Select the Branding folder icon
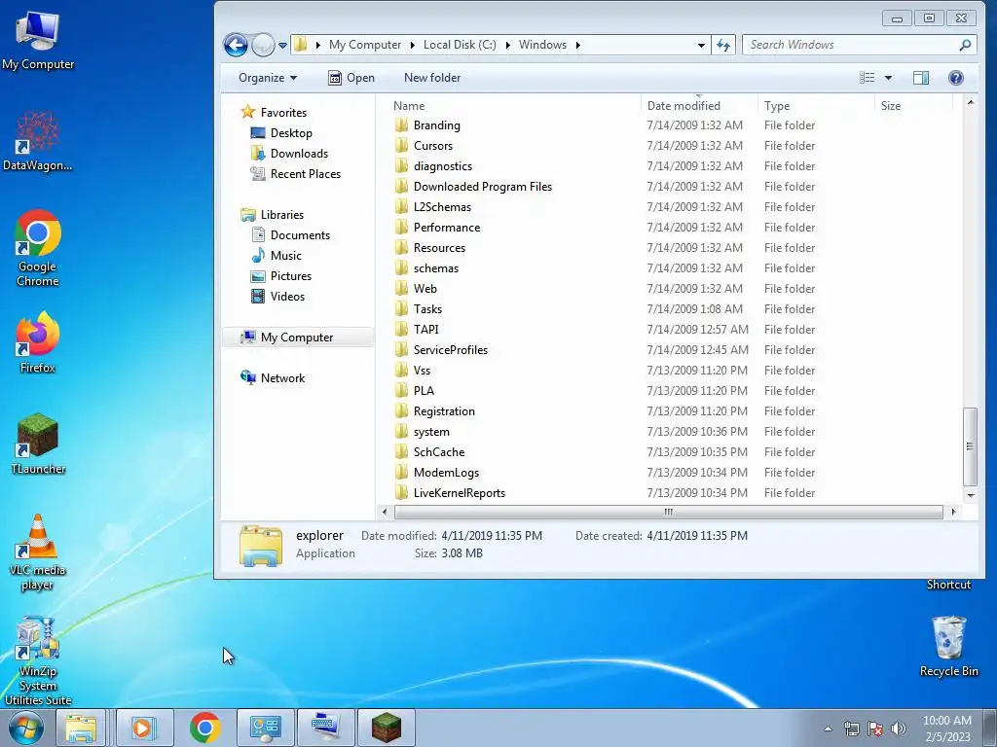997x747 pixels. pos(401,125)
